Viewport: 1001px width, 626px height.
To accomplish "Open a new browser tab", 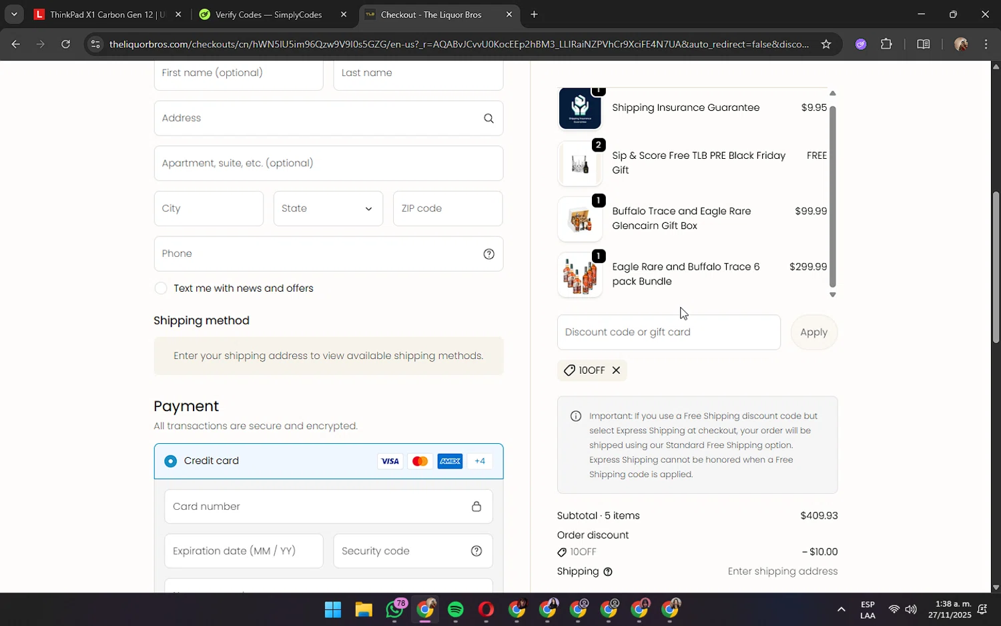I will point(534,15).
